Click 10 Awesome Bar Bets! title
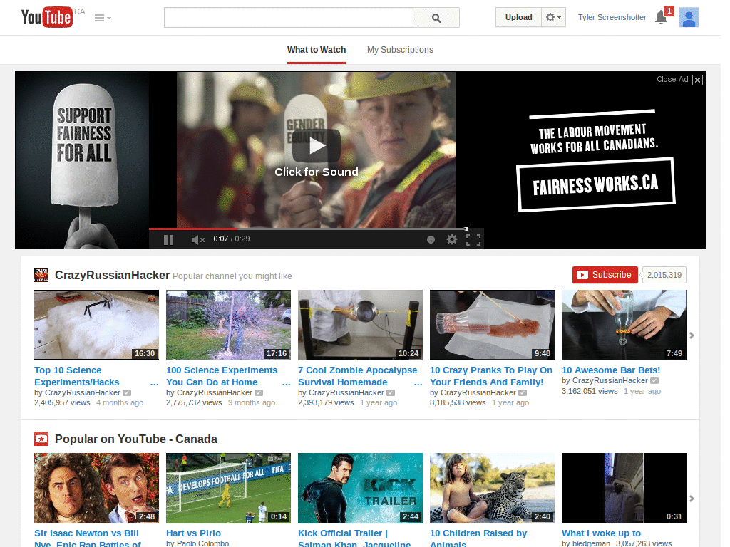This screenshot has width=730, height=547. pos(611,370)
